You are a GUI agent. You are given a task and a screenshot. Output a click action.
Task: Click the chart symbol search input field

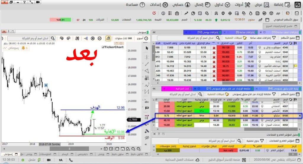[x=29, y=38]
